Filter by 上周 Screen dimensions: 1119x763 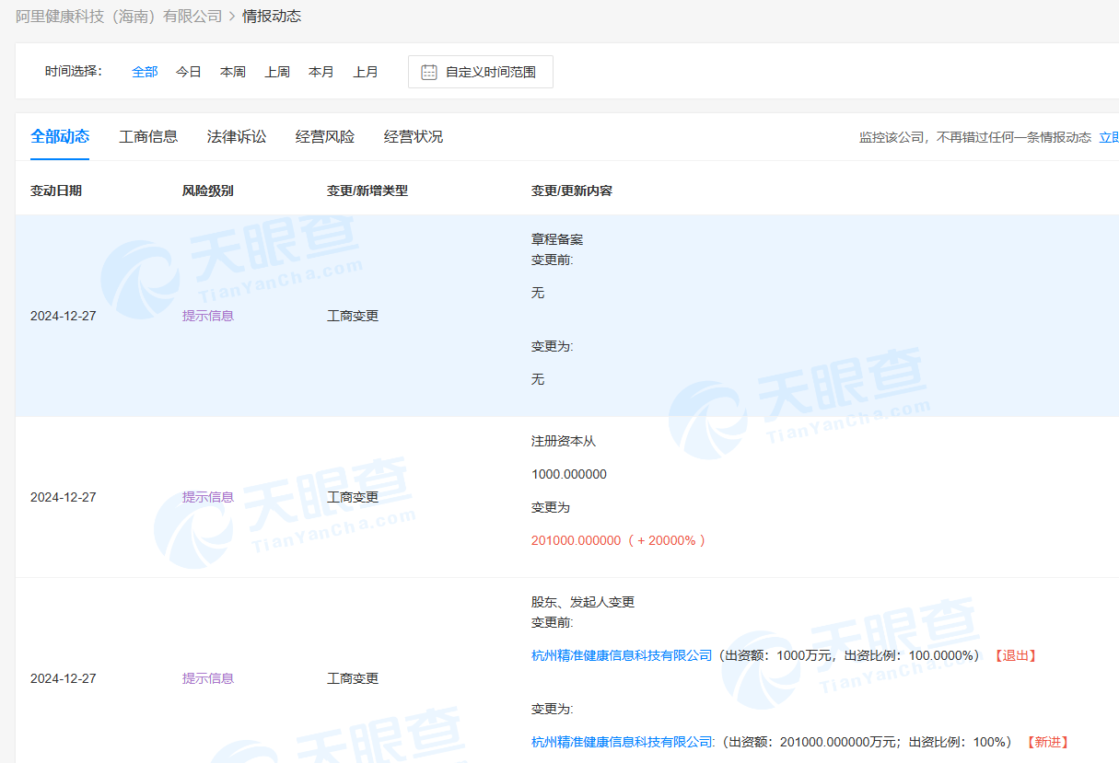pyautogui.click(x=277, y=72)
